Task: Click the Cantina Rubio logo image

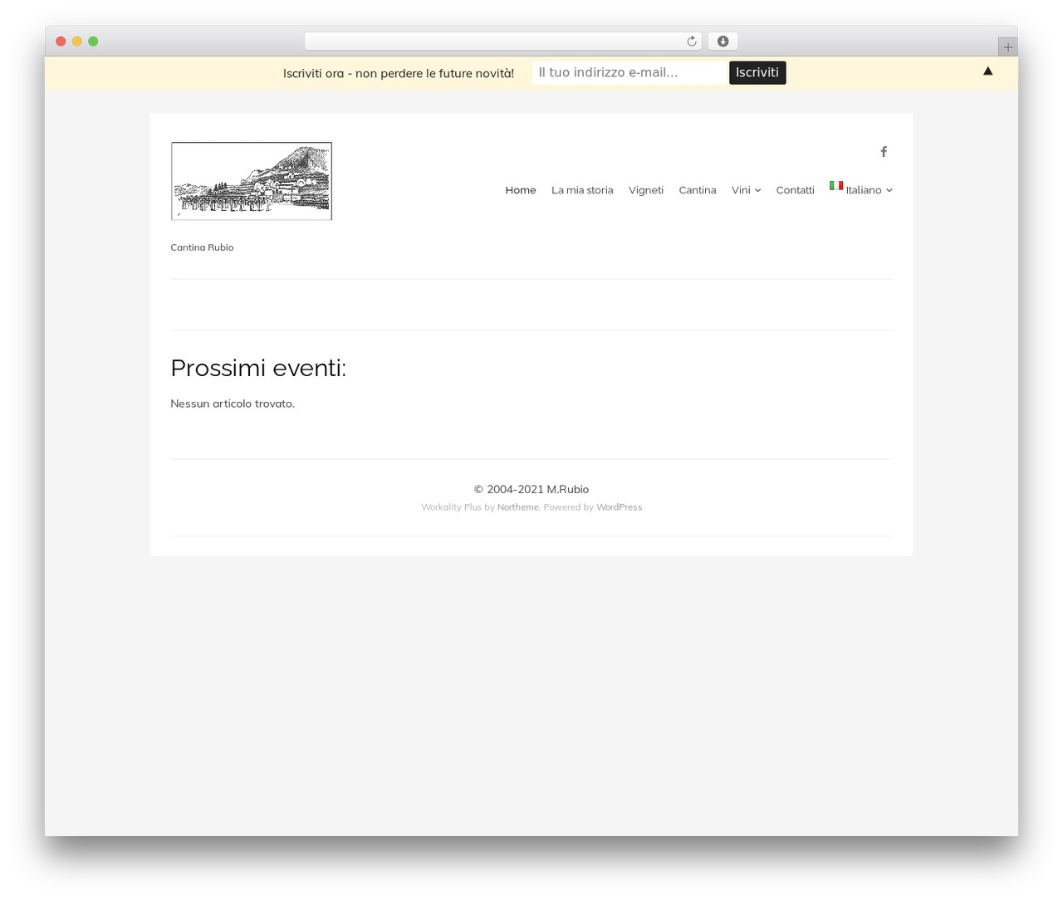Action: [252, 181]
